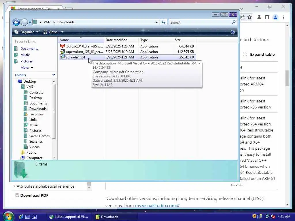Screen dimensions: 295x221
Task: Open the Organize menu
Action: tap(27, 32)
